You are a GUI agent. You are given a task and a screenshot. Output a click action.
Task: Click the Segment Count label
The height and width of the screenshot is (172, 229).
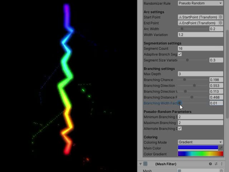(x=156, y=48)
